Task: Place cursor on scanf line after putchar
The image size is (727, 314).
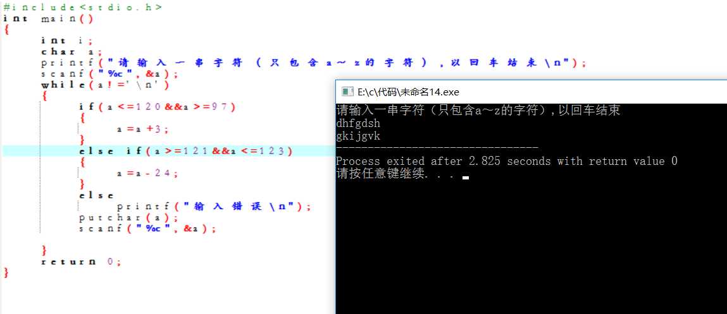Action: [147, 229]
